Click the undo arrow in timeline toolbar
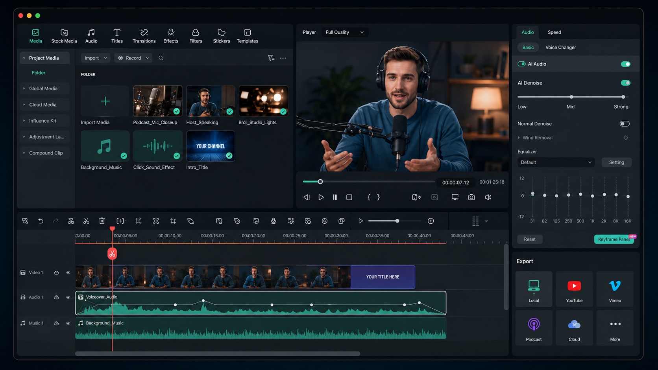 (x=41, y=221)
